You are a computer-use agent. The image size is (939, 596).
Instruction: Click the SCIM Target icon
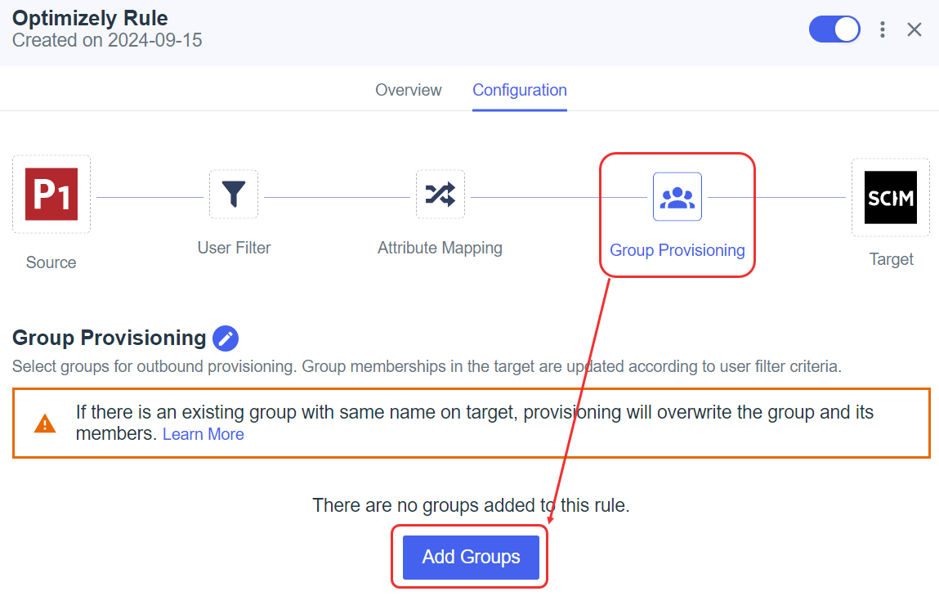(891, 197)
